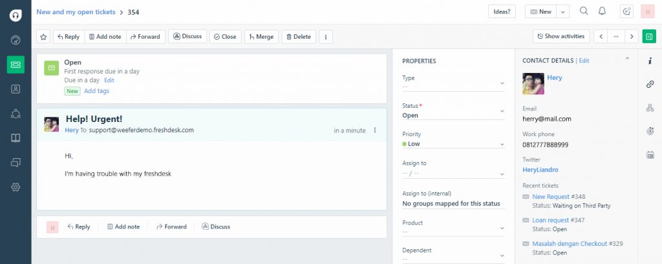Select the time tracking icon in right rail

(x=650, y=131)
